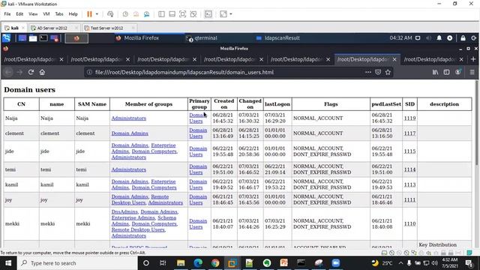The image size is (480, 270).
Task: Enter VMware full screen mode icon
Action: click(x=182, y=14)
